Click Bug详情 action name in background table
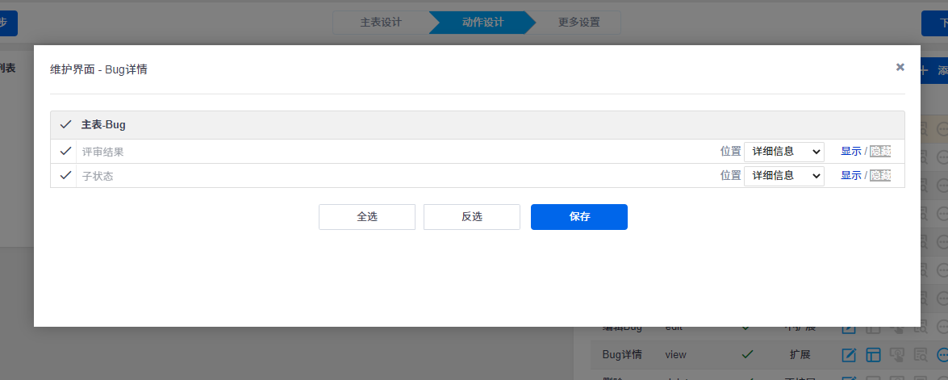The image size is (948, 380). point(622,355)
